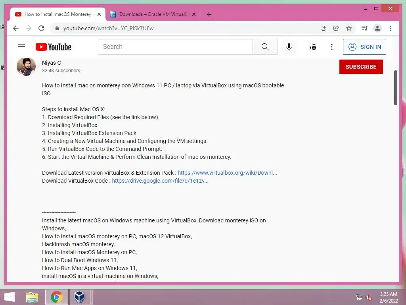Screen dimensions: 406x305
Task: Click the page vertical scrollbar thumb
Action: 395,88
